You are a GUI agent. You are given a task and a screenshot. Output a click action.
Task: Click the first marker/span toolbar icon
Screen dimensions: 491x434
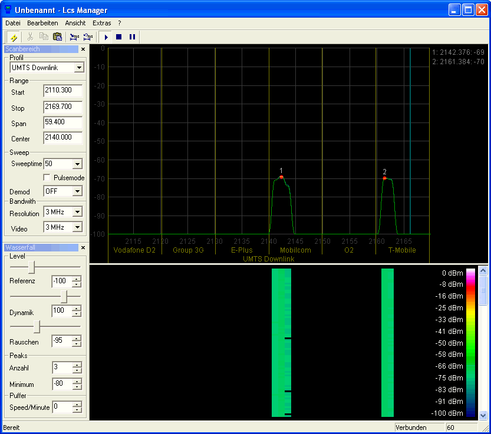coord(74,37)
